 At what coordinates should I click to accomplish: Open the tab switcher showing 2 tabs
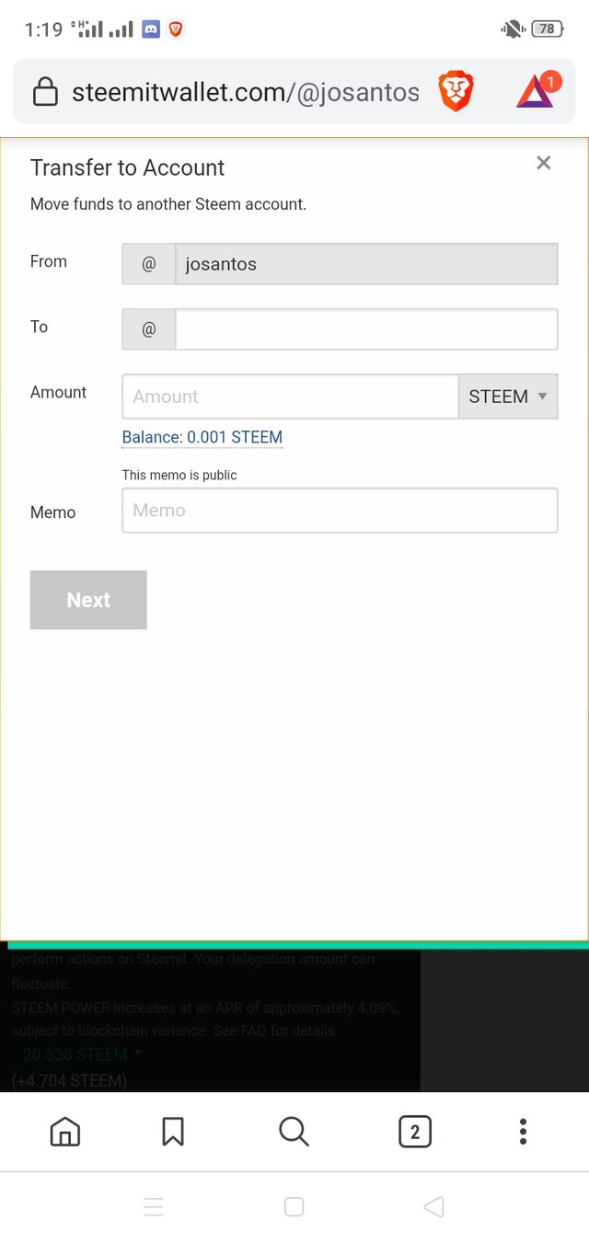point(414,1132)
